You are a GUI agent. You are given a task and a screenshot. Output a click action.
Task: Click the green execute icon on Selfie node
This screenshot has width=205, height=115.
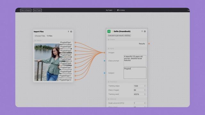[109, 31]
